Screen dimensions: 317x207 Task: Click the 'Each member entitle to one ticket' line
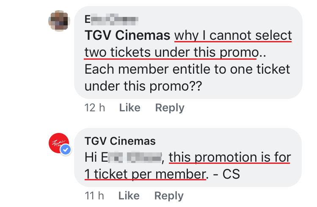(x=187, y=69)
